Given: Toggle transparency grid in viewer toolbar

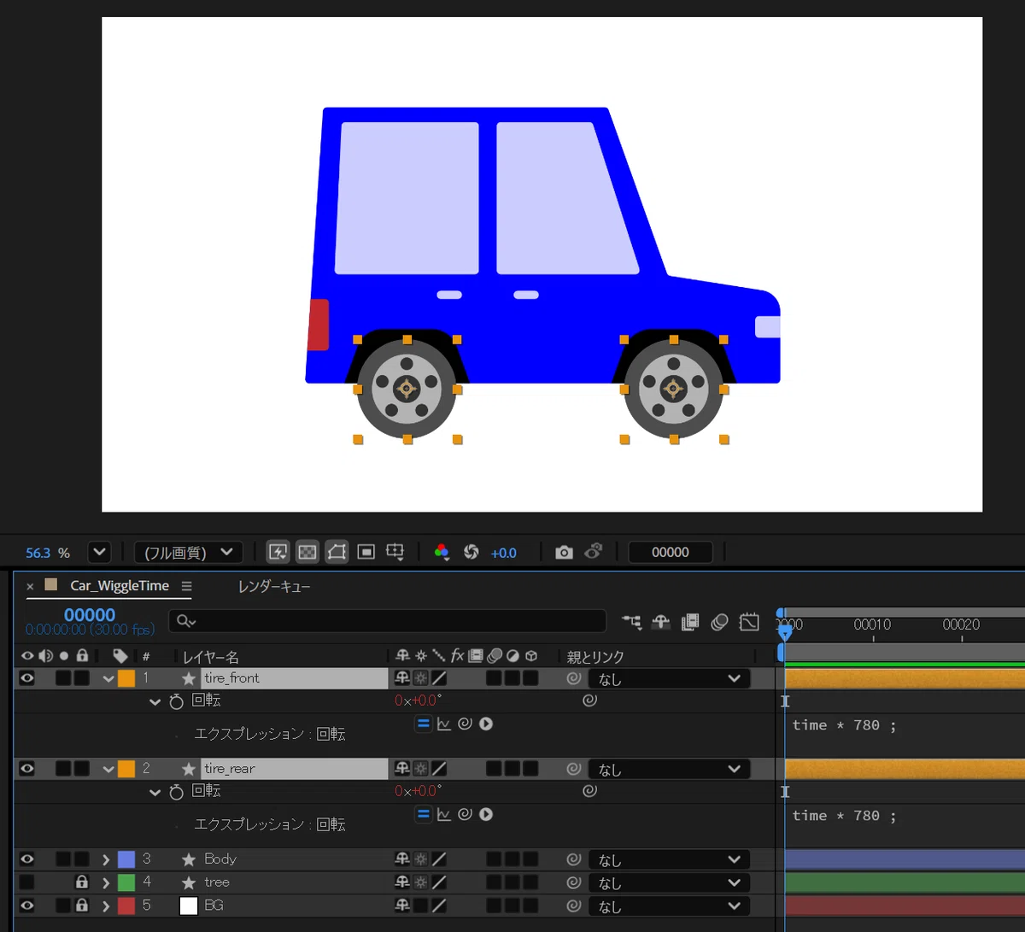Looking at the screenshot, I should pyautogui.click(x=307, y=552).
